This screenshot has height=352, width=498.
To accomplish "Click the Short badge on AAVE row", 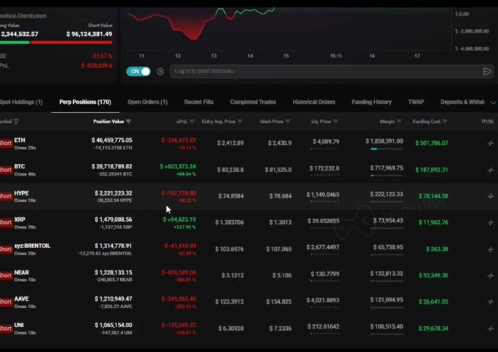I will (6, 302).
